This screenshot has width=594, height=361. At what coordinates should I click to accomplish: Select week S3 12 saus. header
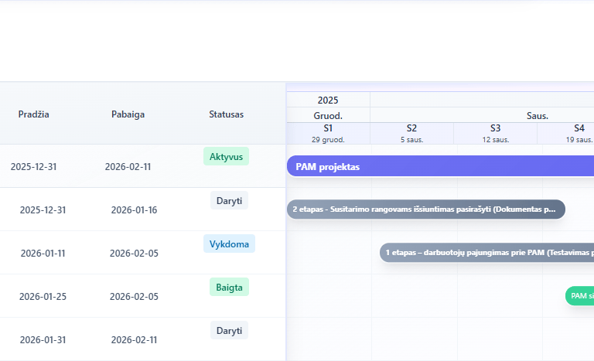pos(496,133)
